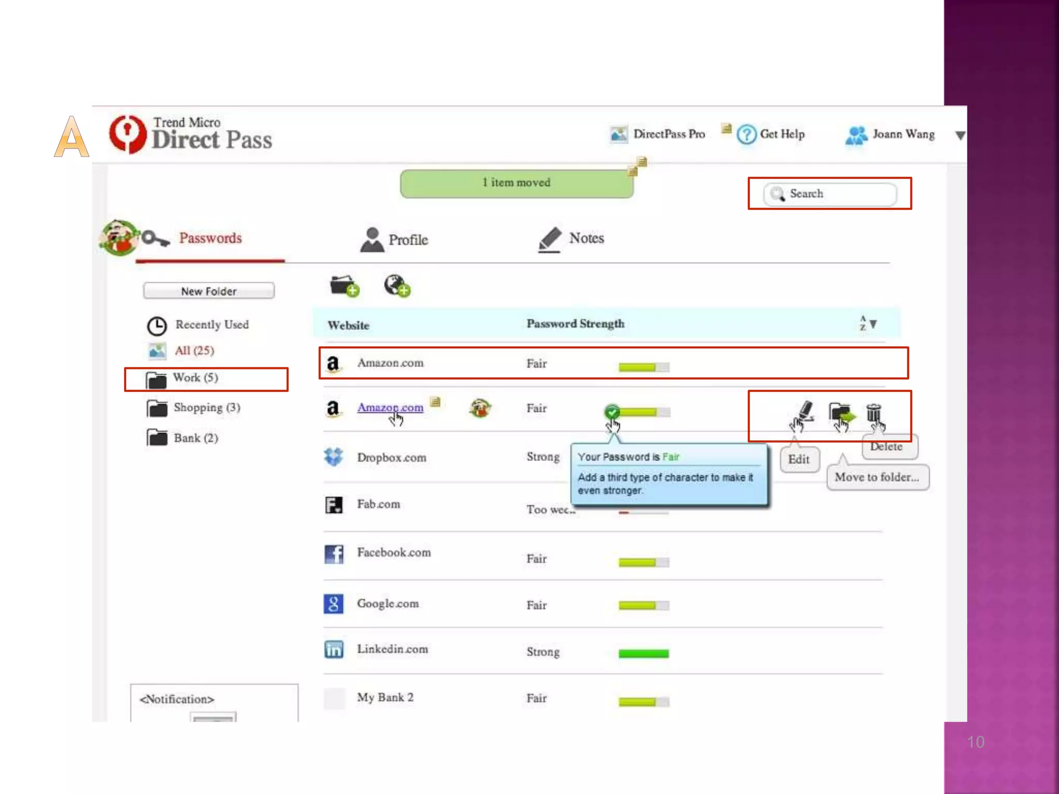Show Recently Used passwords
This screenshot has height=794, width=1059.
[211, 325]
